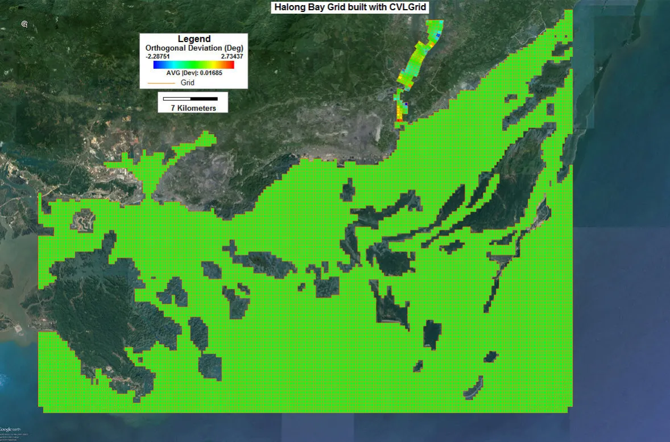Click the Google Earth logo watermark
Screen dimensions: 670x442
click(x=11, y=429)
